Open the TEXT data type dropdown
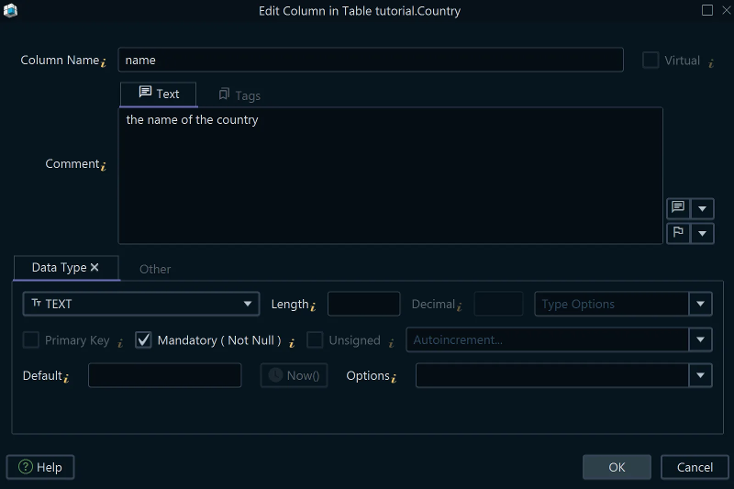The height and width of the screenshot is (489, 734). 141,304
